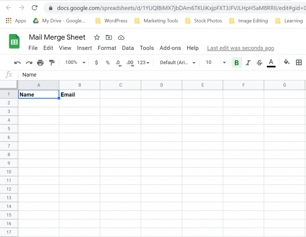Open the font size dropdown
The width and height of the screenshot is (306, 237).
(x=214, y=62)
